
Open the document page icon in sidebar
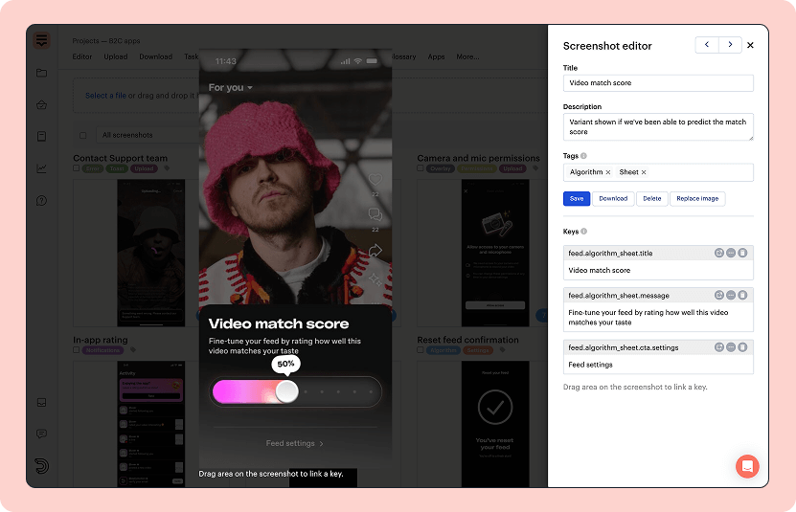(x=41, y=136)
